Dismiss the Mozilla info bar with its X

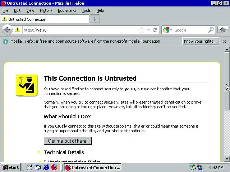click(x=224, y=42)
